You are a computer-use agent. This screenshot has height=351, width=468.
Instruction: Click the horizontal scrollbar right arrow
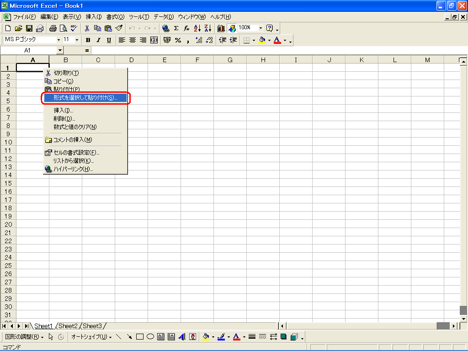click(454, 326)
